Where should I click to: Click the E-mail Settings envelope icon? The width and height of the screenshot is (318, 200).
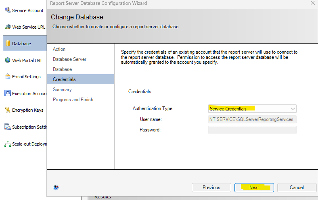point(8,76)
